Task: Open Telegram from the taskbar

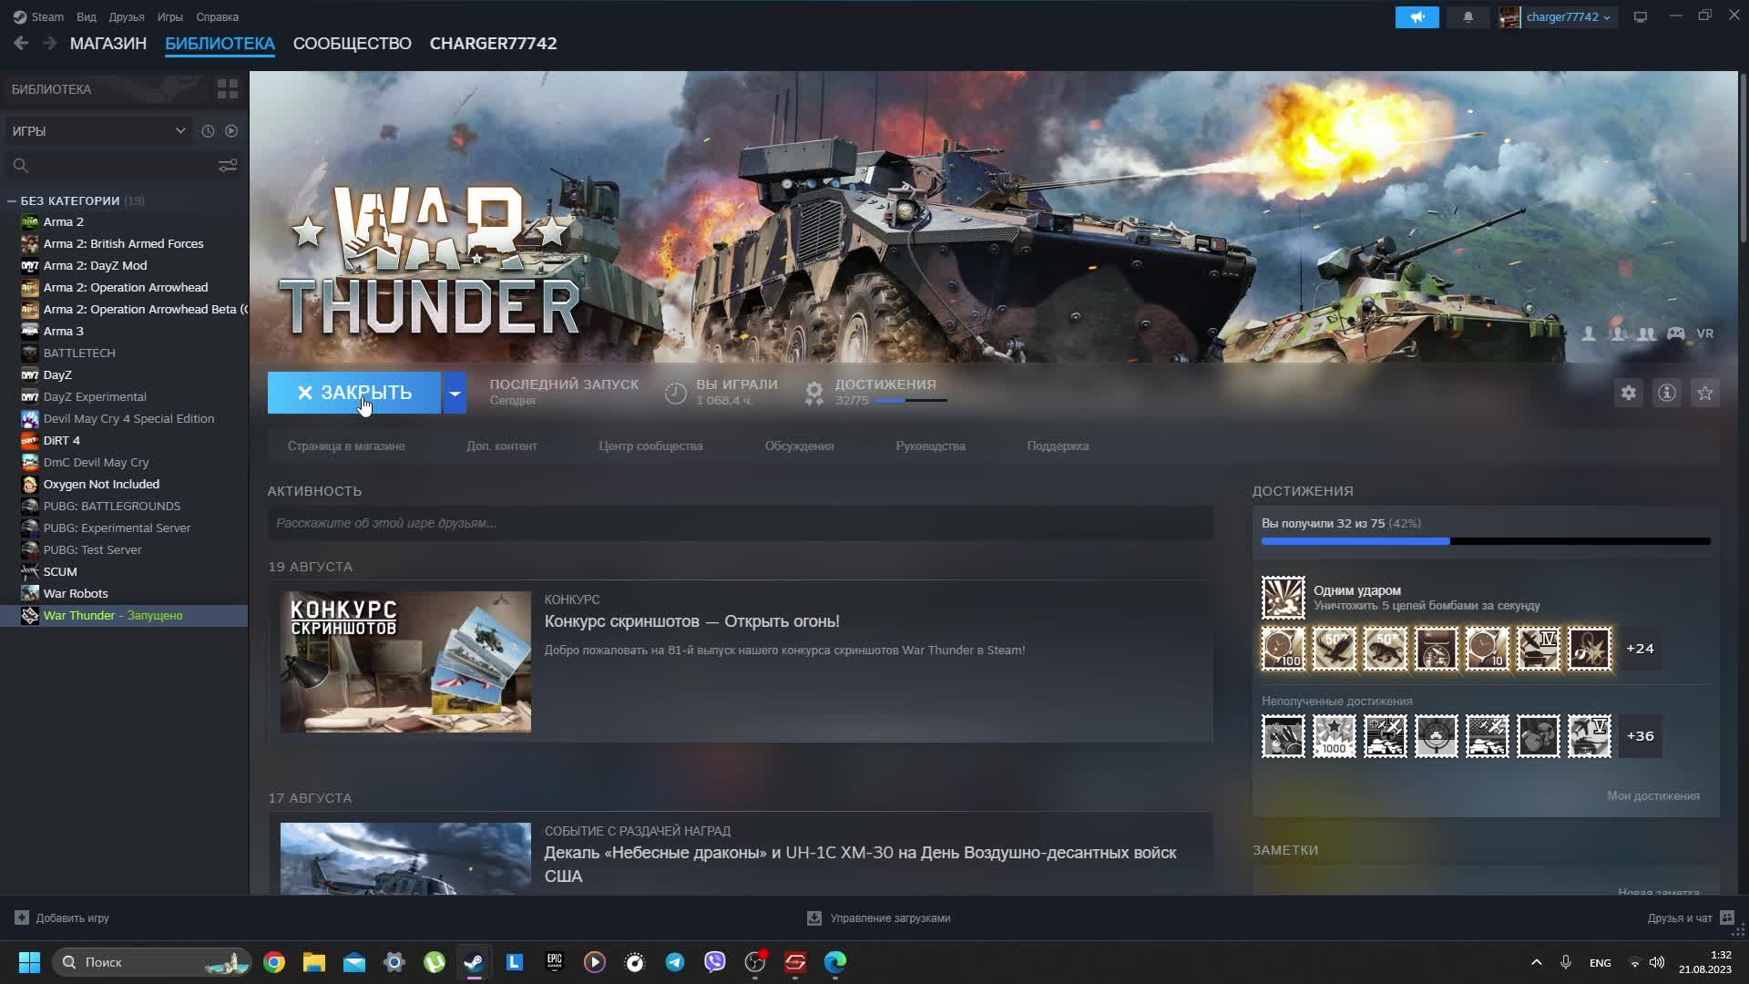Action: point(675,962)
